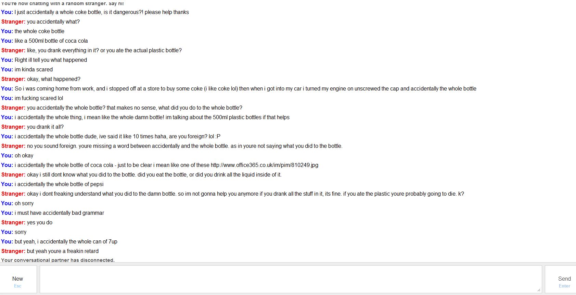Click the 'whole can of 7up' message
Screen dimensions: 576x295
[66, 242]
